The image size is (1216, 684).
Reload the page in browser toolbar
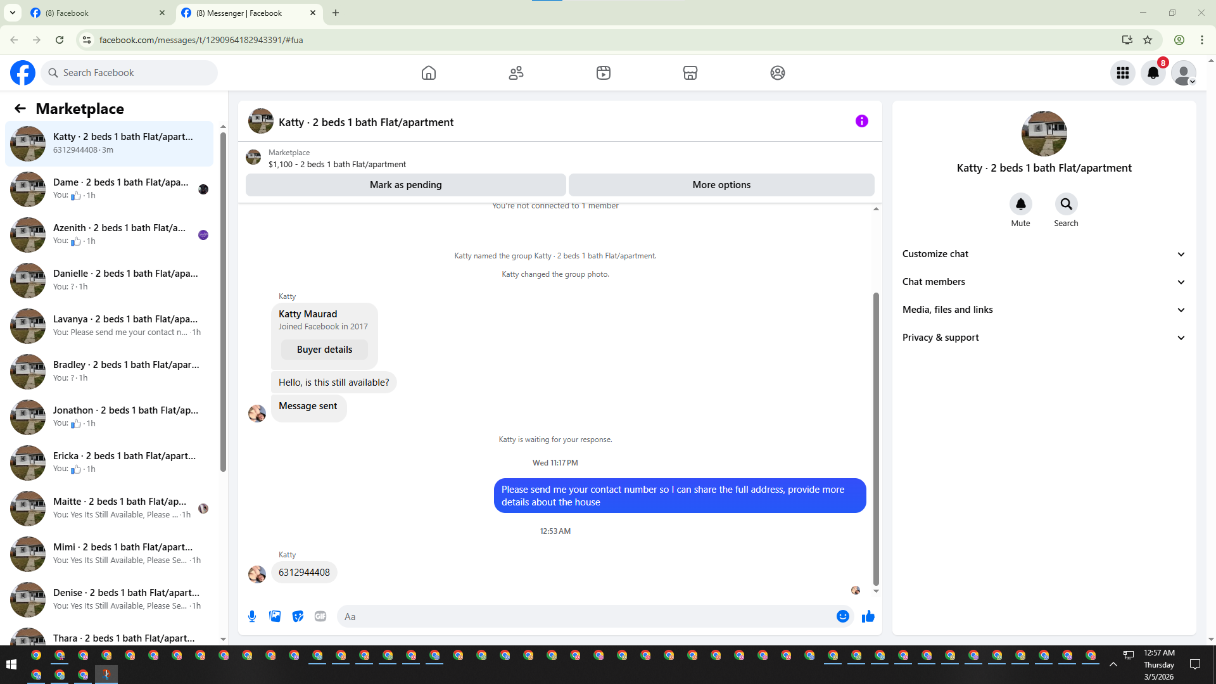coord(60,40)
